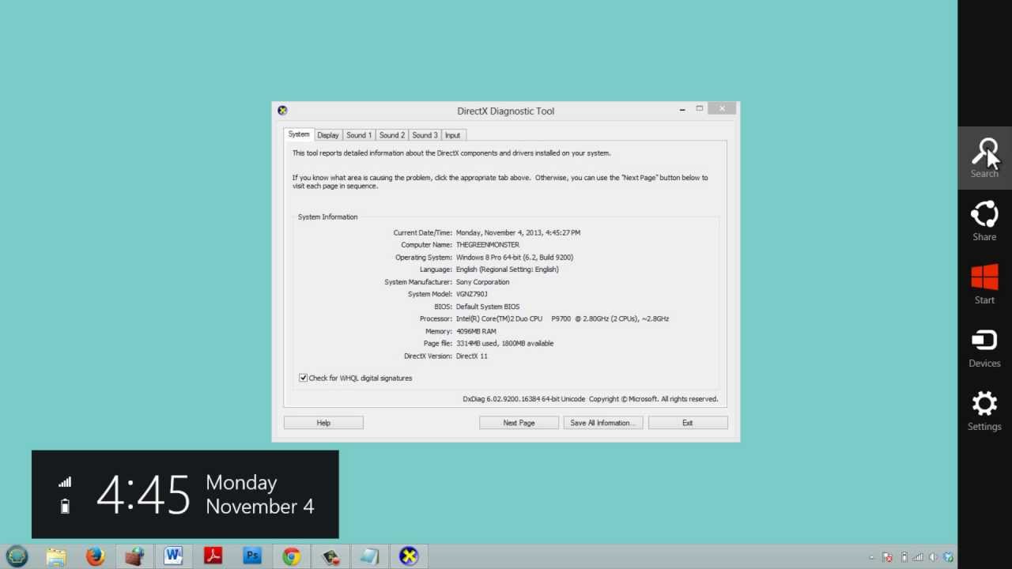The height and width of the screenshot is (569, 1012).
Task: Select the DirectX Diagnostic taskbar icon
Action: coord(409,556)
